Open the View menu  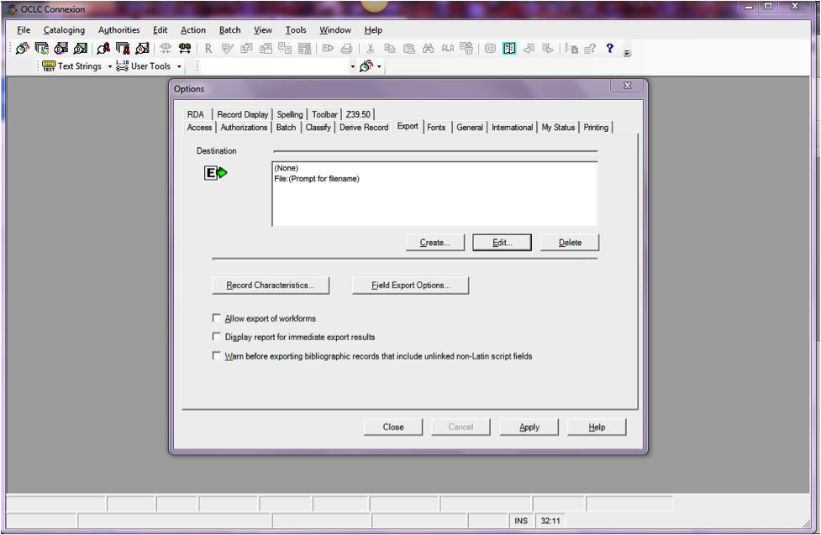tap(263, 30)
